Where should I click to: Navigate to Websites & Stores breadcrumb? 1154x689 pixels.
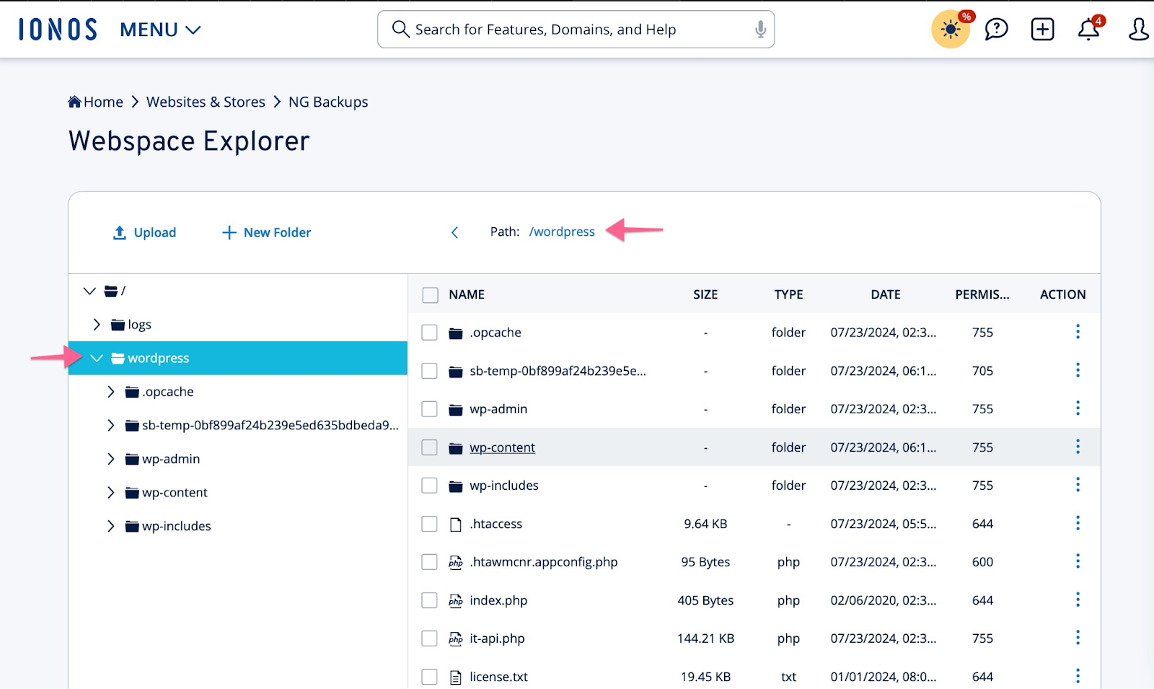[206, 102]
